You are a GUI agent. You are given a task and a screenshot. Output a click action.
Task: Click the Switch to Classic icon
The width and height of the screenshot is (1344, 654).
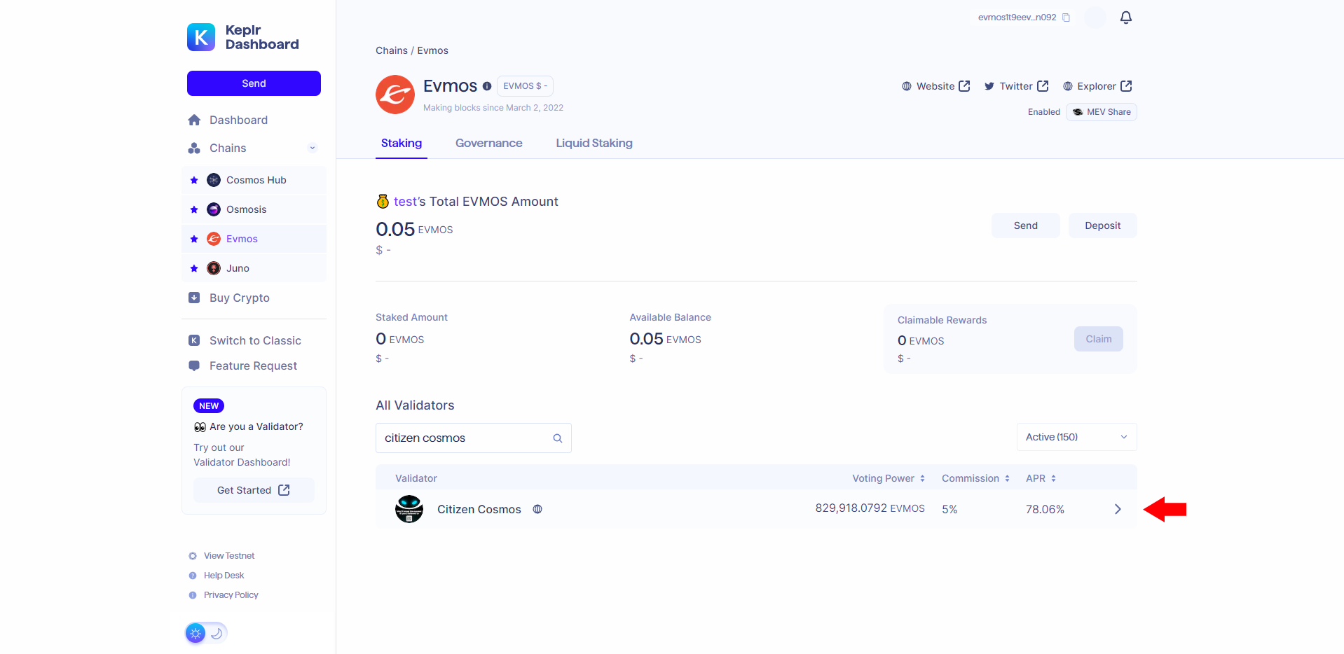pos(194,340)
